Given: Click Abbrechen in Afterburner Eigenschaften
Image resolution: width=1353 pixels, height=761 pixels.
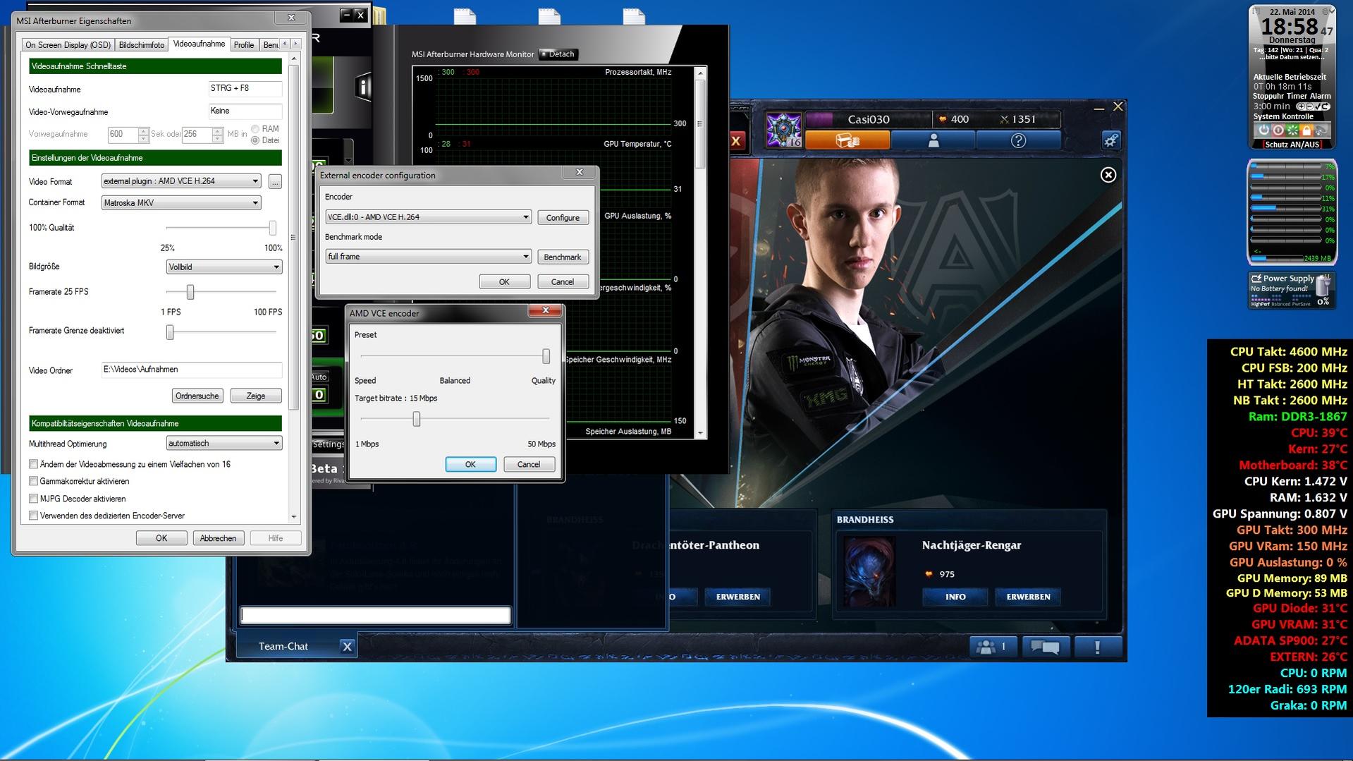Looking at the screenshot, I should pyautogui.click(x=218, y=538).
